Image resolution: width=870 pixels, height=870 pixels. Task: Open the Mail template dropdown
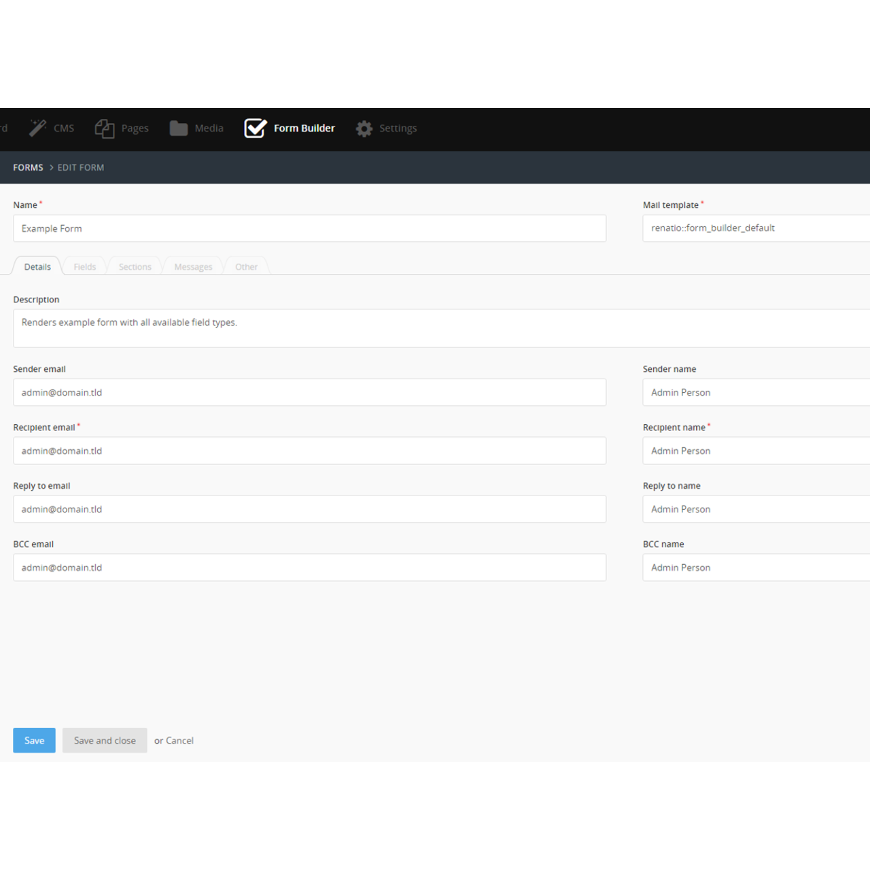coord(756,228)
